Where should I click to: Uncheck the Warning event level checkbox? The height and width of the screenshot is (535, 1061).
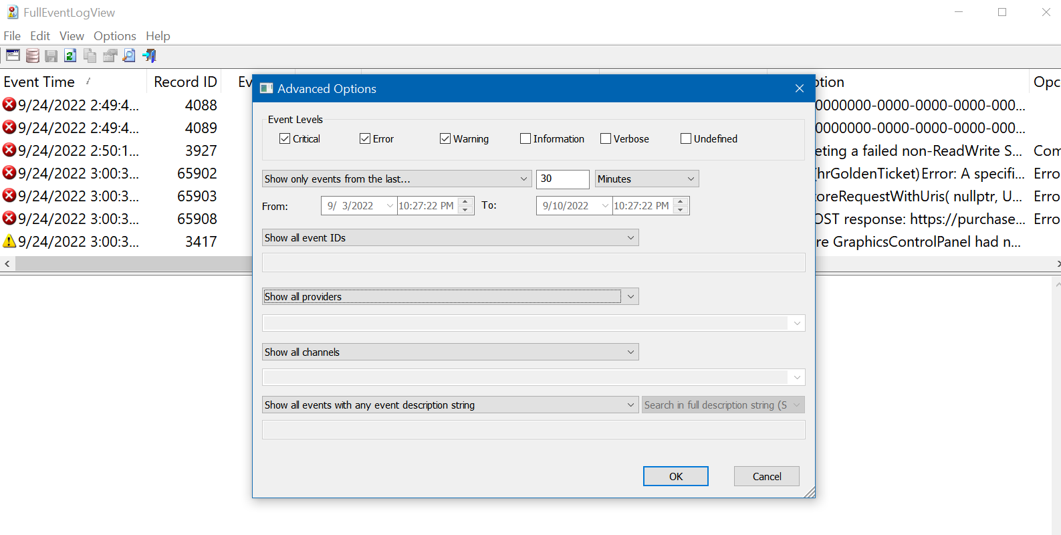coord(445,138)
